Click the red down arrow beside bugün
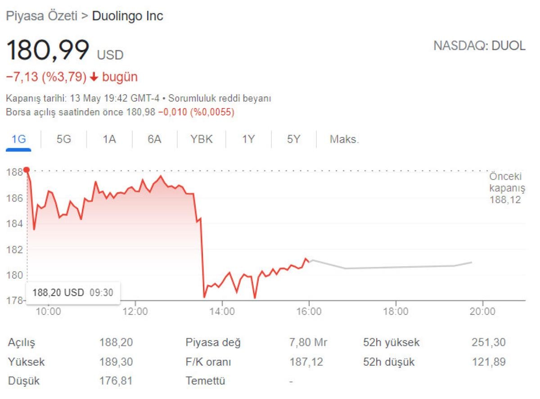540x399 pixels. tap(94, 77)
